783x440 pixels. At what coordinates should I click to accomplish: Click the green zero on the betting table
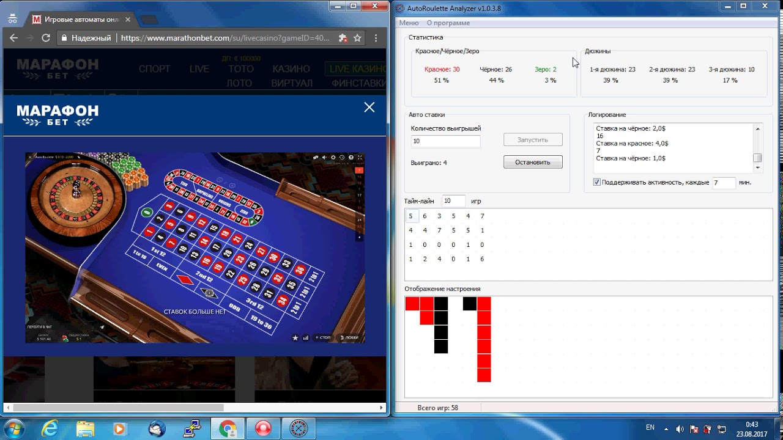(147, 212)
